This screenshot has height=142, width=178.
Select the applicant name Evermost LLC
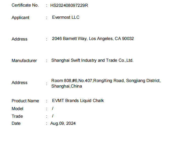point(65,17)
